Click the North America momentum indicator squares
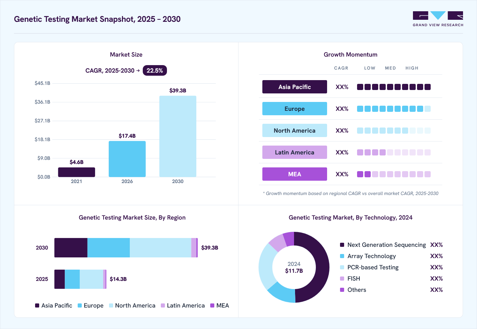The height and width of the screenshot is (329, 477). coord(394,131)
